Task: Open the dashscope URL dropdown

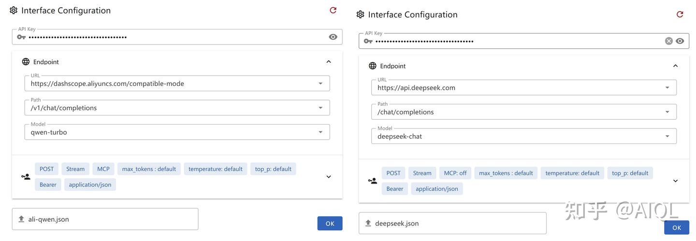Action: 320,84
